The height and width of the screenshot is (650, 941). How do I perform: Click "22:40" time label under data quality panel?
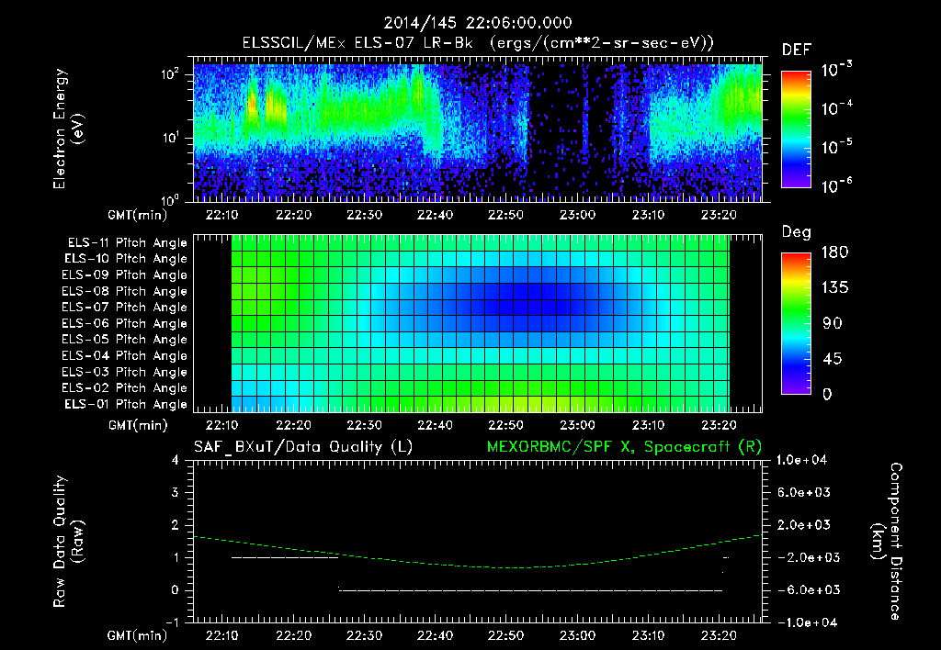click(x=435, y=635)
